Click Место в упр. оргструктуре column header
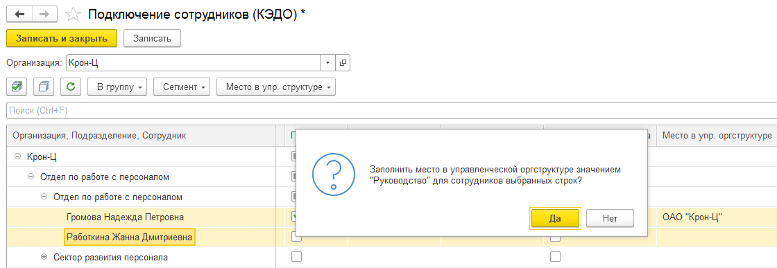Screen dimensions: 777x268 coord(717,136)
